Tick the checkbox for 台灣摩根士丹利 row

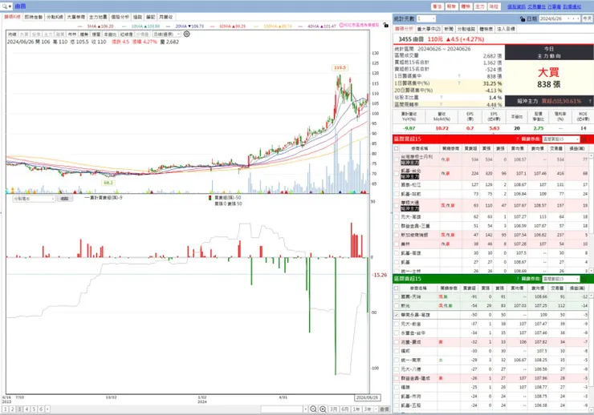[397, 159]
